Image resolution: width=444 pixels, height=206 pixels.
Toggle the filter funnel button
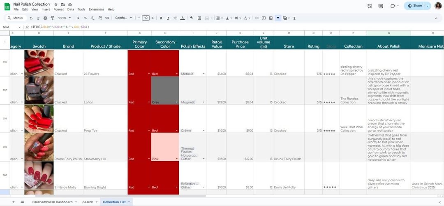click(278, 18)
